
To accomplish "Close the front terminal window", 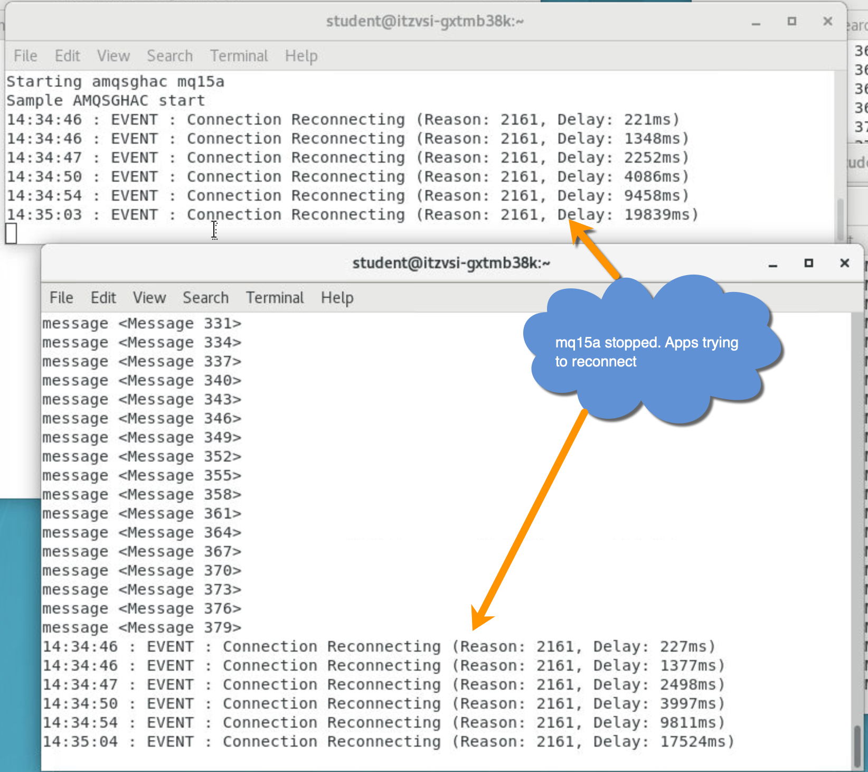I will pyautogui.click(x=844, y=263).
